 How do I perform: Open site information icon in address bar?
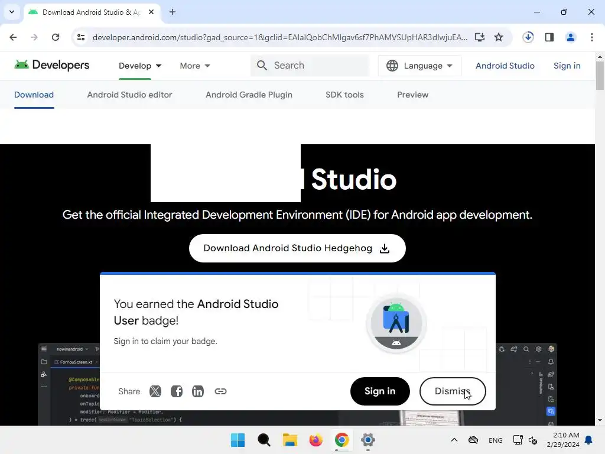[x=80, y=37]
